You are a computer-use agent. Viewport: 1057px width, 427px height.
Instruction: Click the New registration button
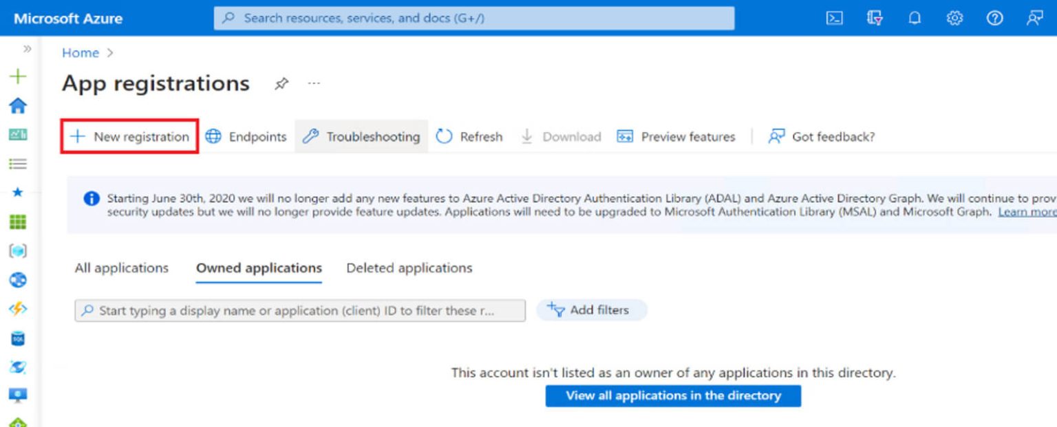129,136
